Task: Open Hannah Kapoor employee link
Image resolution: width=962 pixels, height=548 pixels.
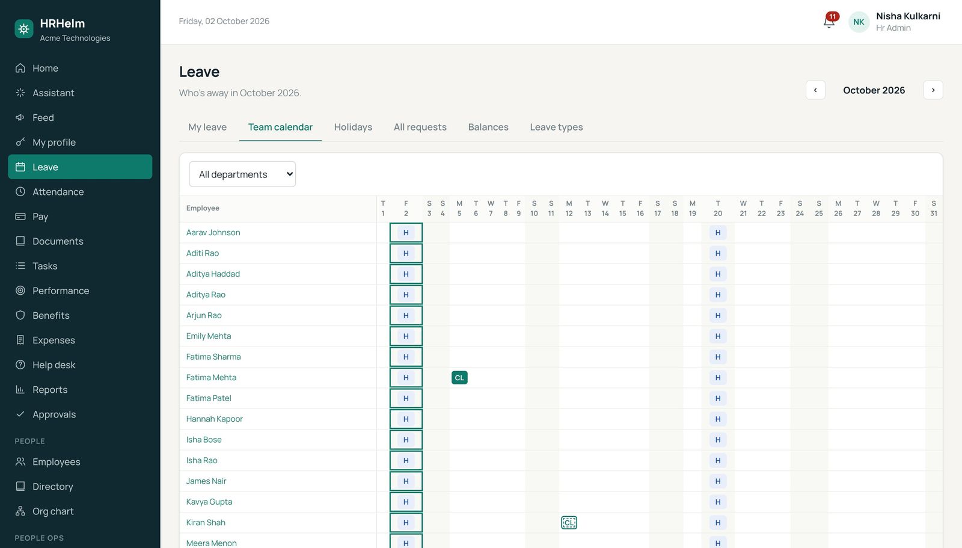Action: coord(215,419)
